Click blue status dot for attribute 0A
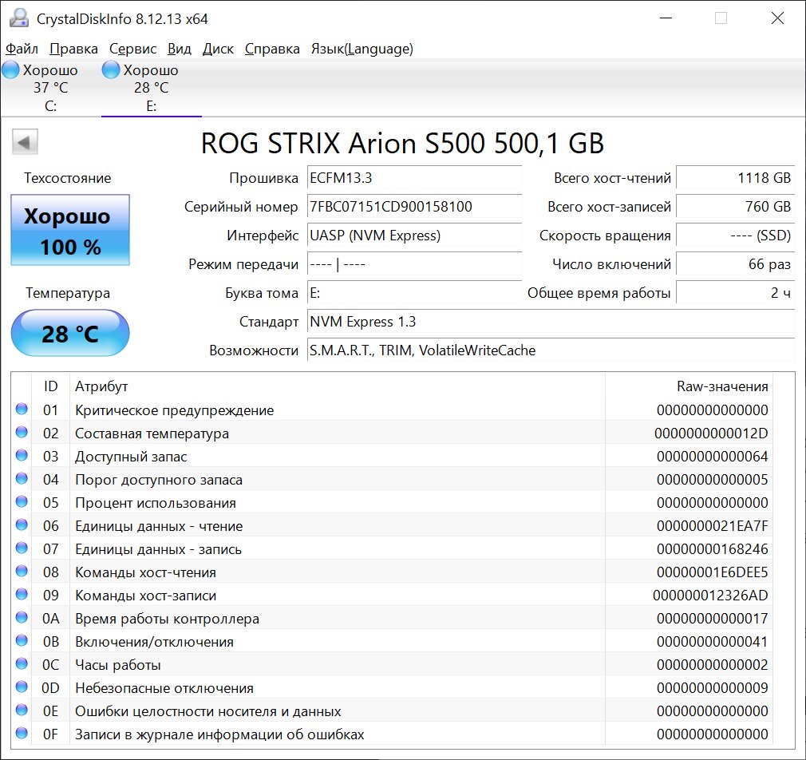 click(22, 618)
